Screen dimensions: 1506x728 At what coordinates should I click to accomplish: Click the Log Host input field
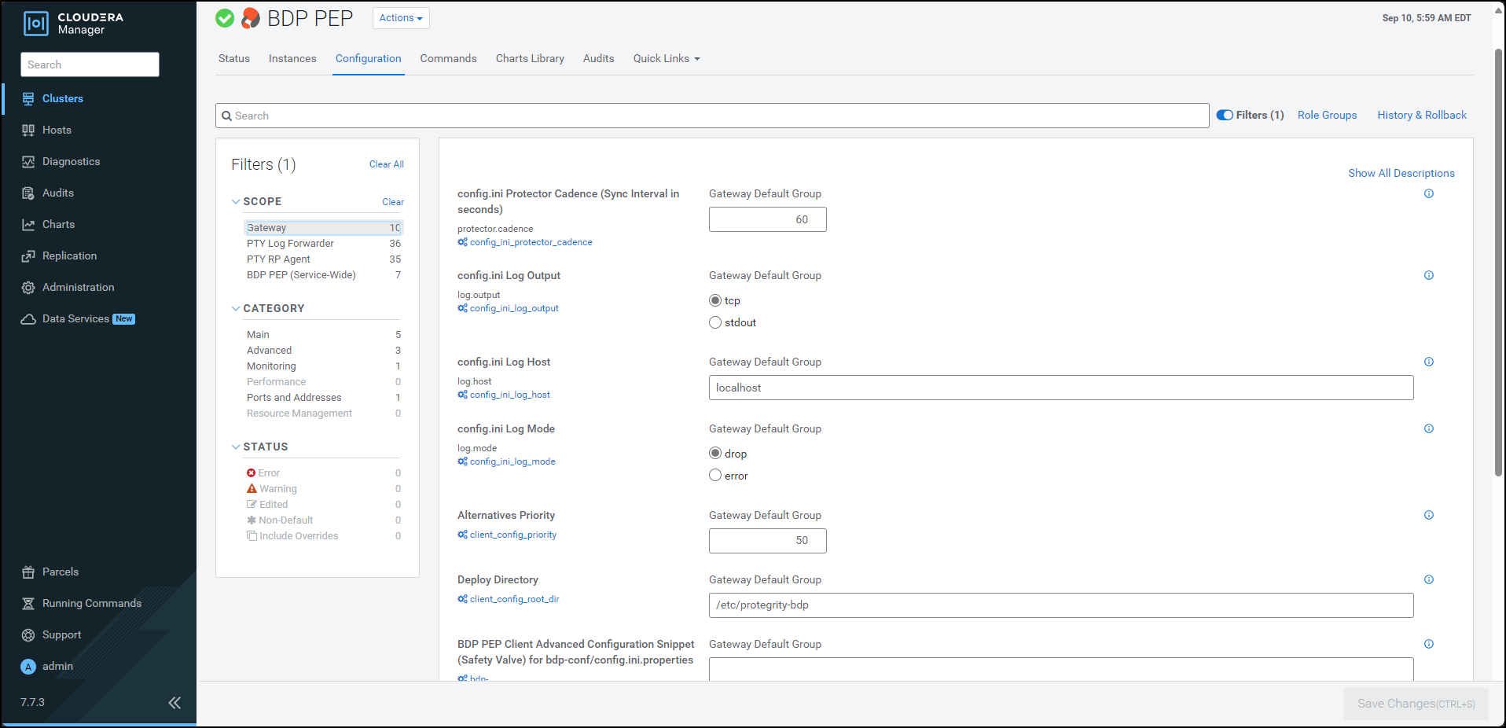(1060, 388)
